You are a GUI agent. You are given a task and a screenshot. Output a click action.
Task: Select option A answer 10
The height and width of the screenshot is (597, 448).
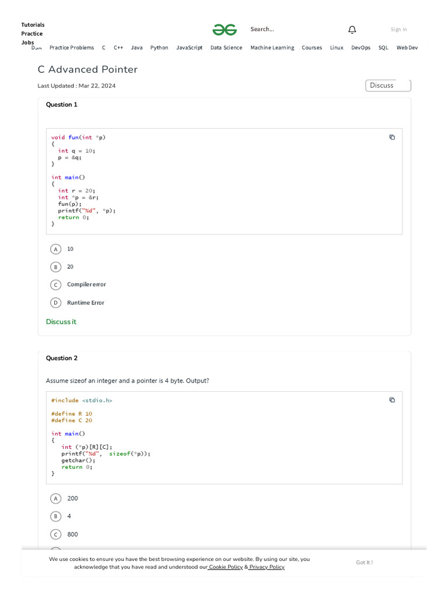pos(55,249)
